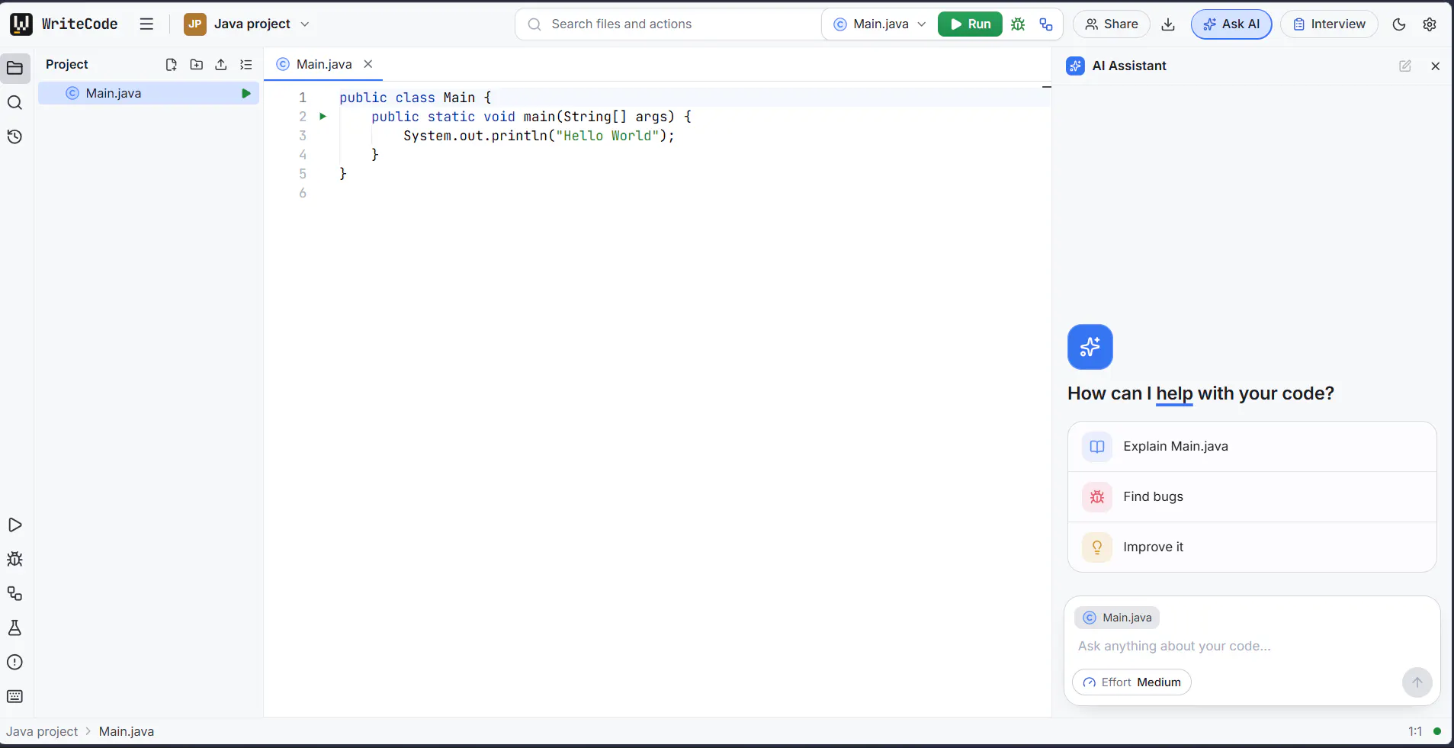Choose the Explain Main.java suggestion

(x=1252, y=447)
